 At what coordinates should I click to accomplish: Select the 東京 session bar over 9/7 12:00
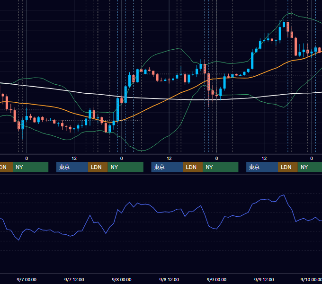[x=72, y=167]
